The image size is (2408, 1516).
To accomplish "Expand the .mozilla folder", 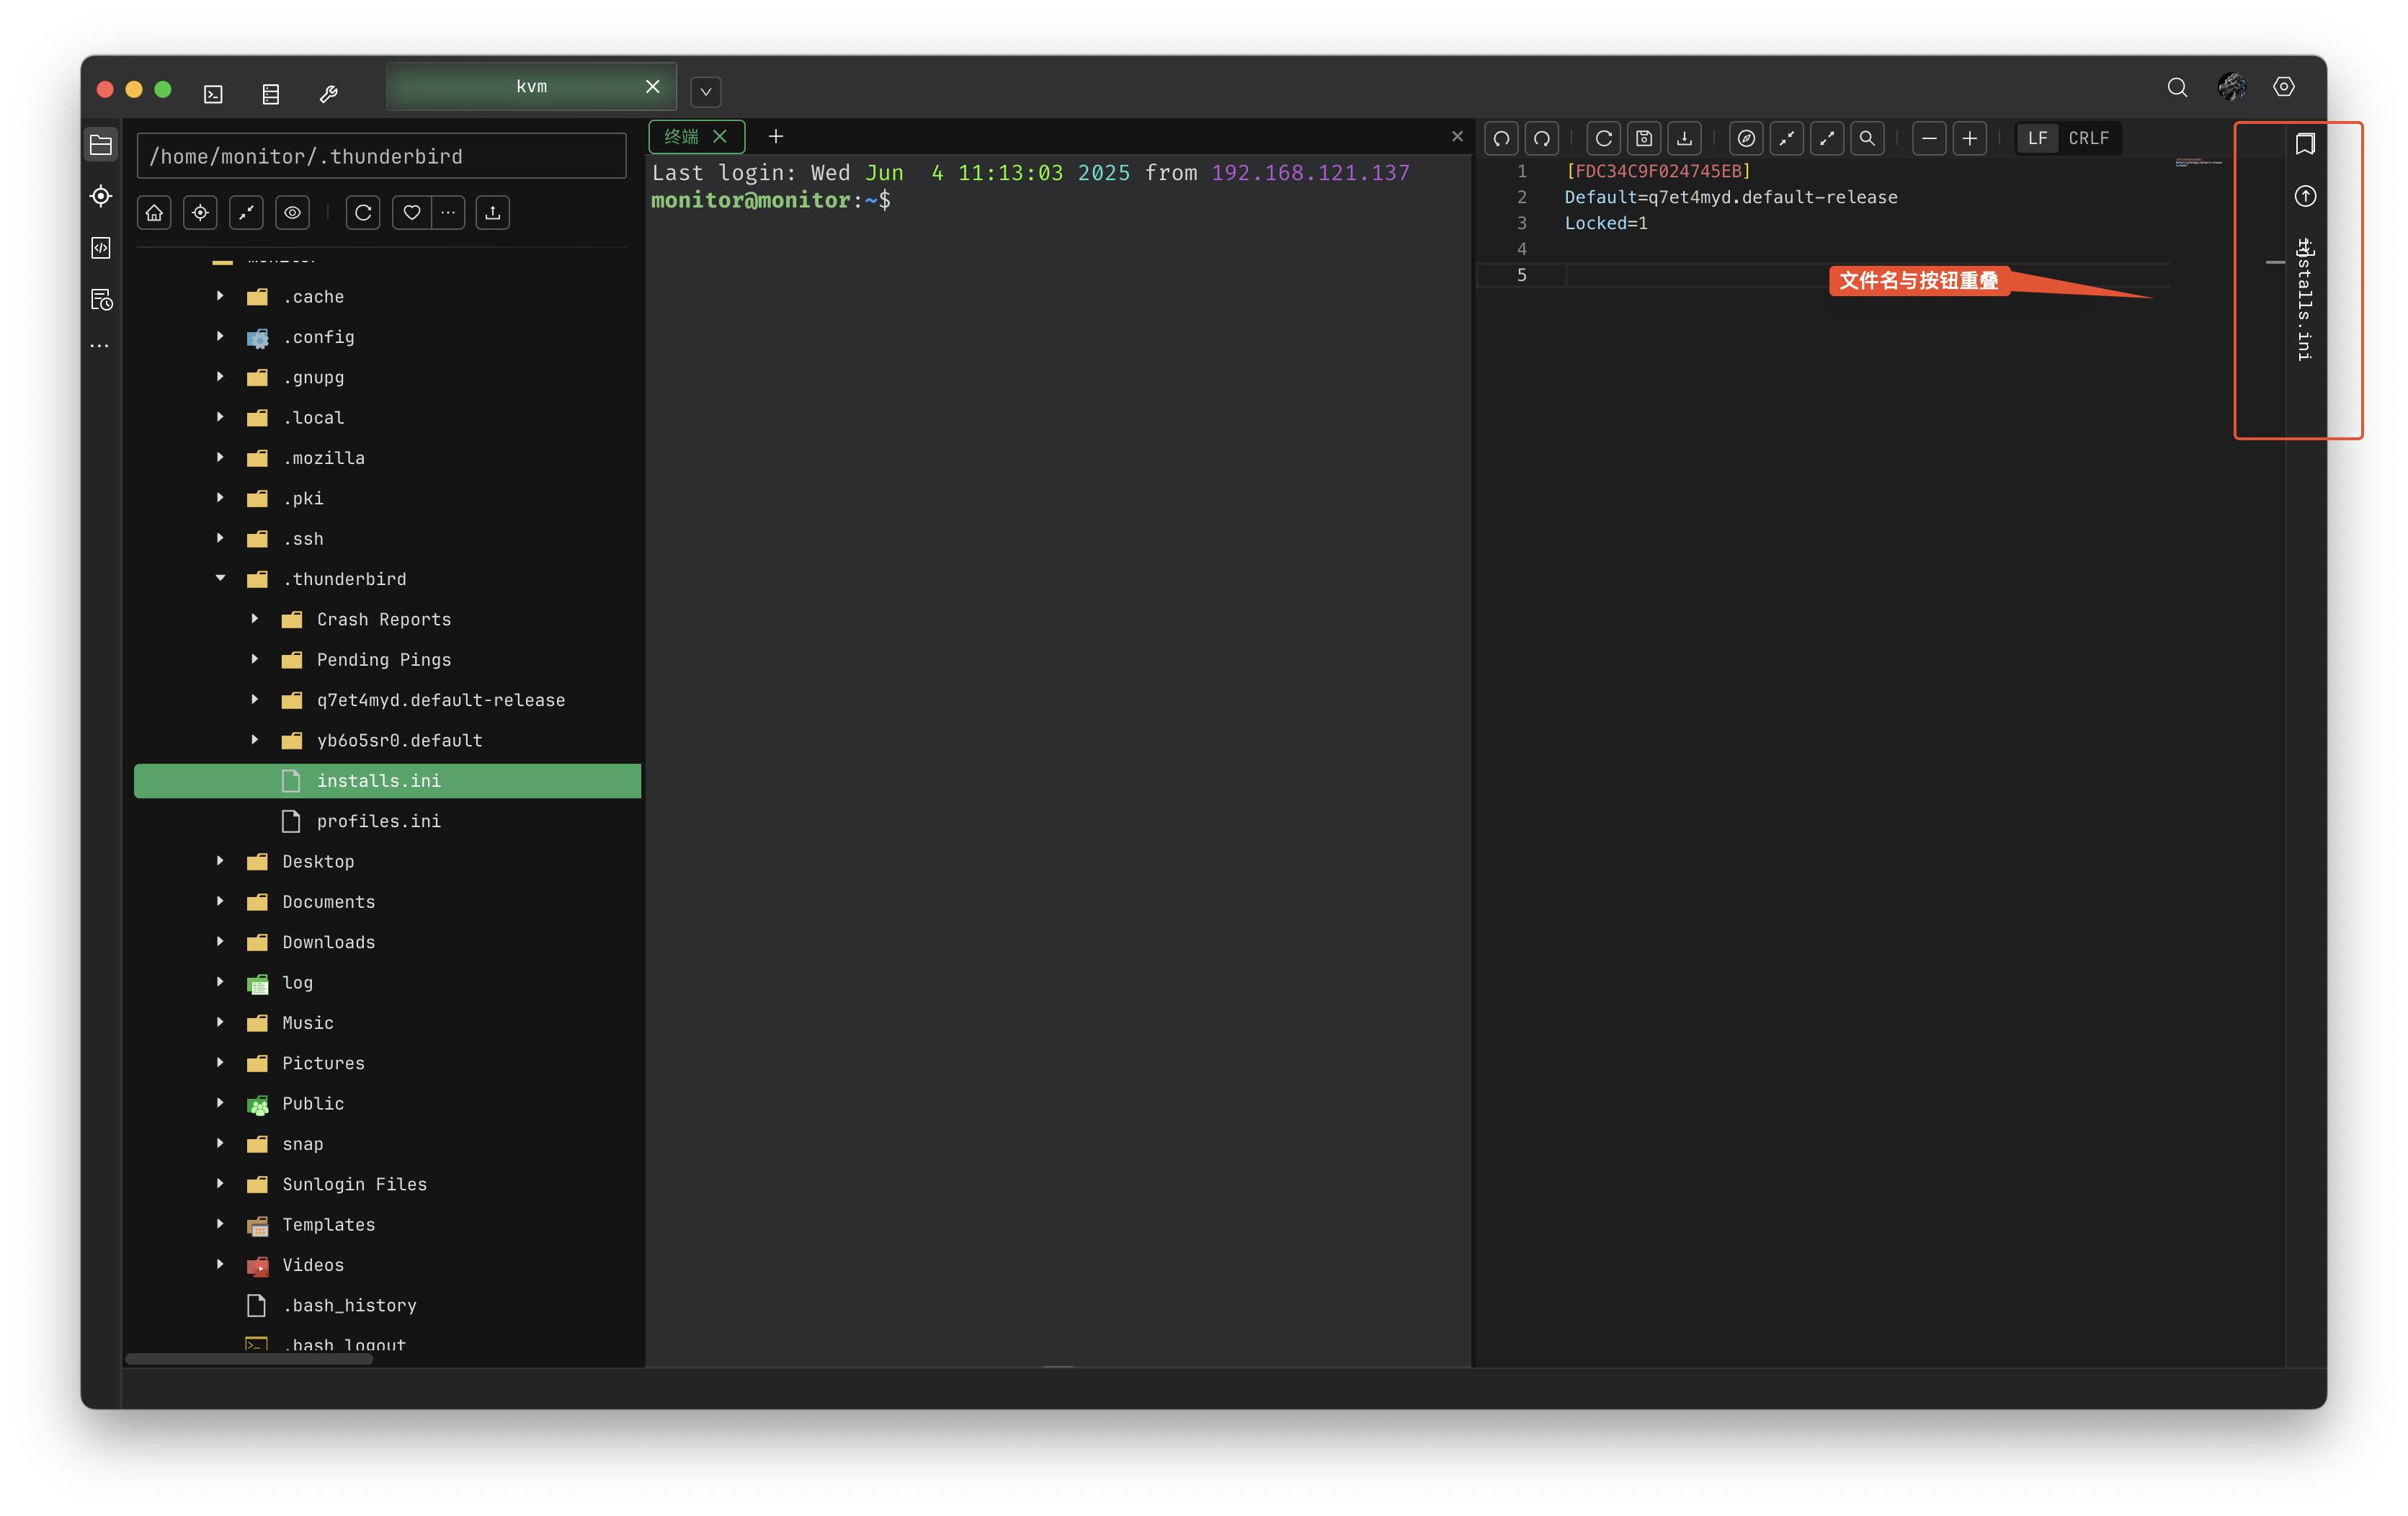I will (220, 457).
